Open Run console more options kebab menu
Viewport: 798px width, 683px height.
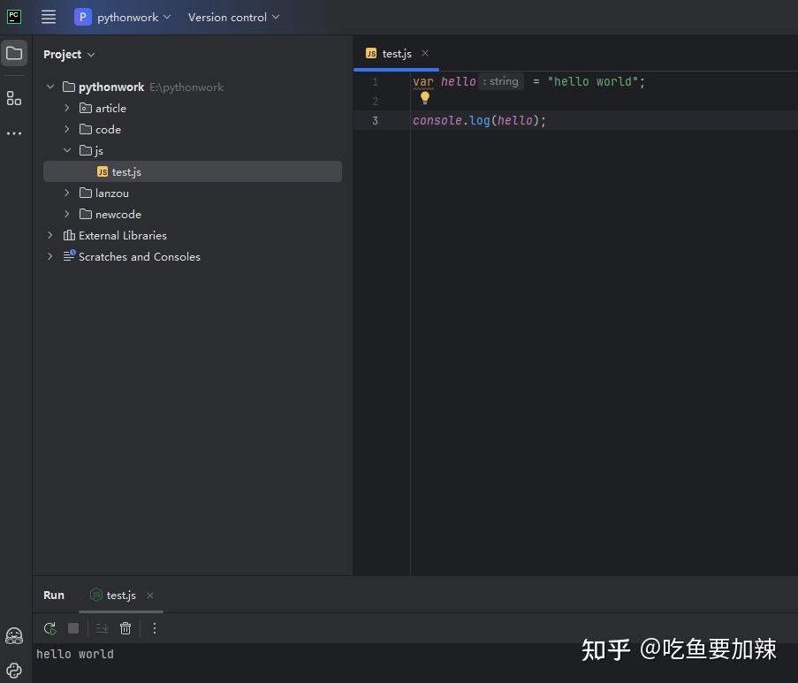click(154, 628)
